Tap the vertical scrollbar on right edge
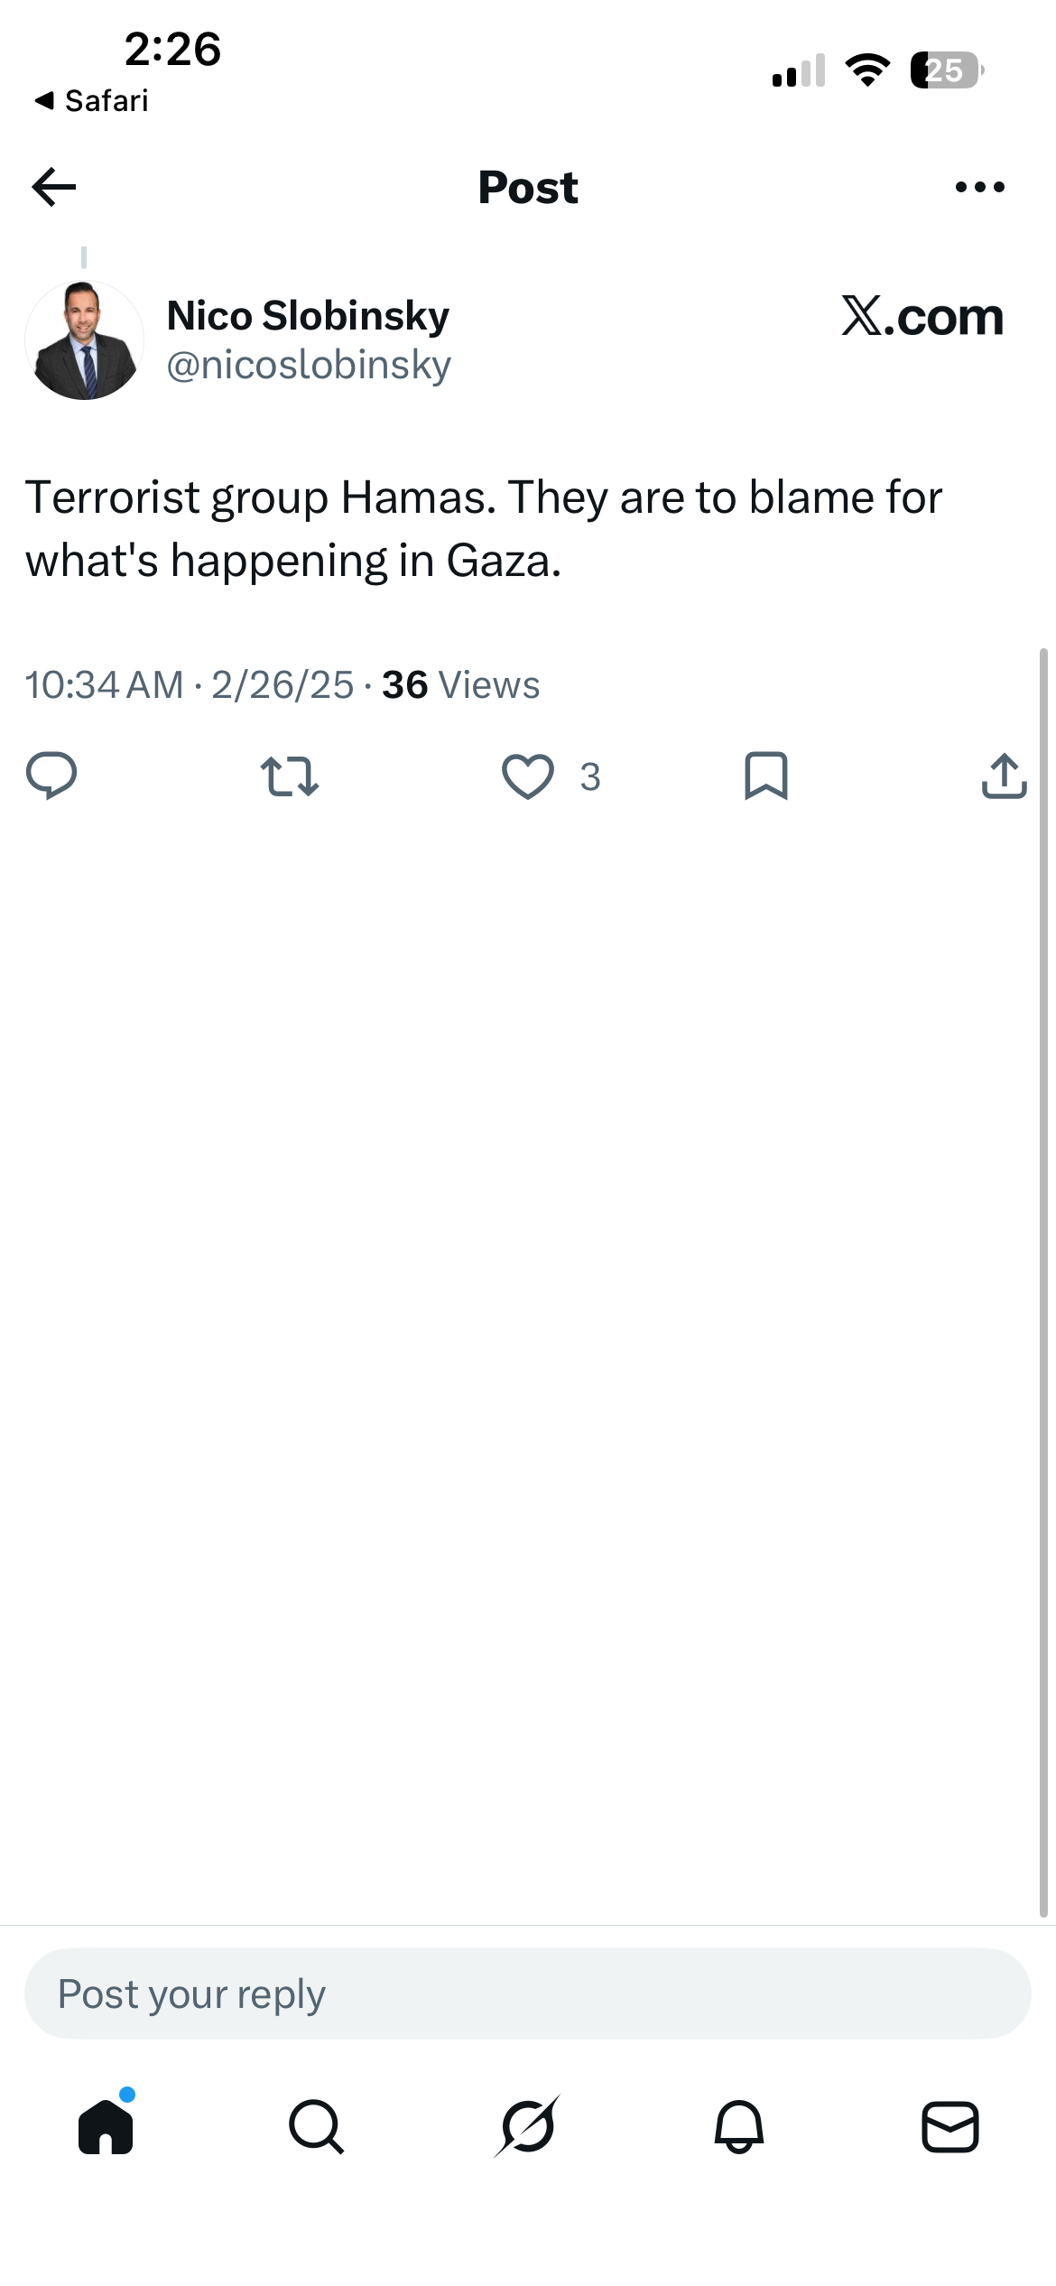Image resolution: width=1056 pixels, height=2286 pixels. tap(1043, 1282)
